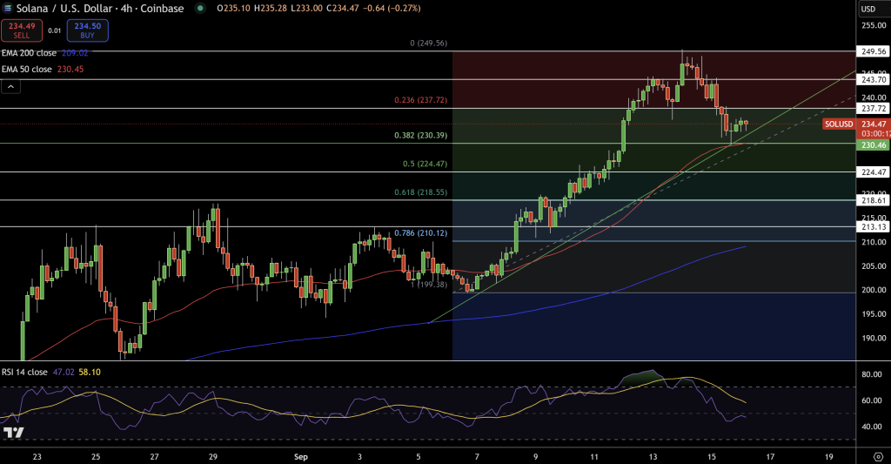Click the 249.56 price axis label

coord(874,51)
